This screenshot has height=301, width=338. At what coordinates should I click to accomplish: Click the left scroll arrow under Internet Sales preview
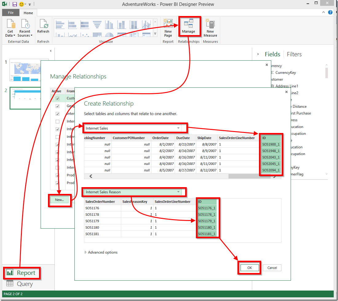pos(91,176)
